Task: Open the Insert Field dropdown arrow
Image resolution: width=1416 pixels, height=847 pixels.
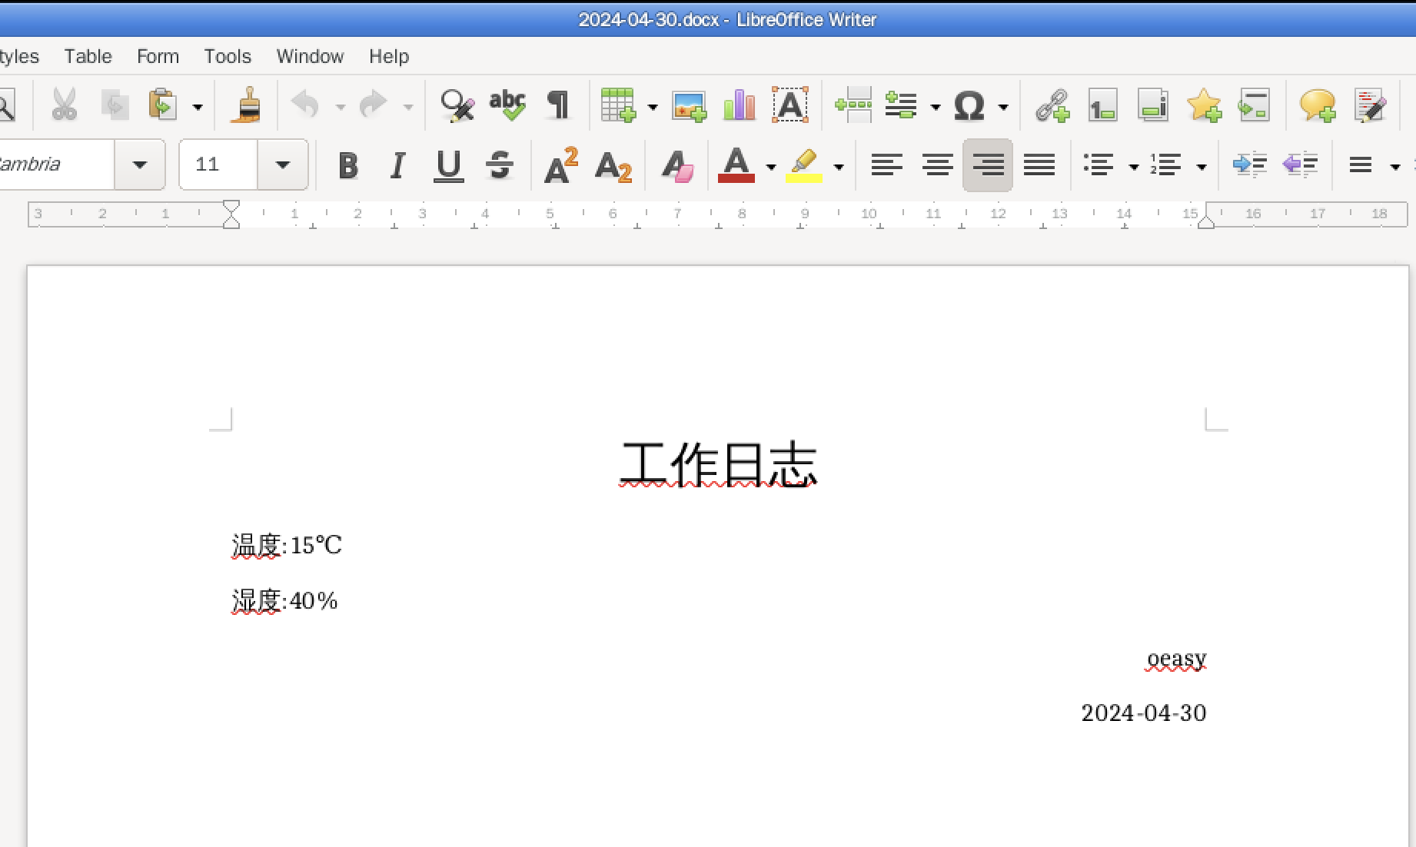Action: [936, 107]
